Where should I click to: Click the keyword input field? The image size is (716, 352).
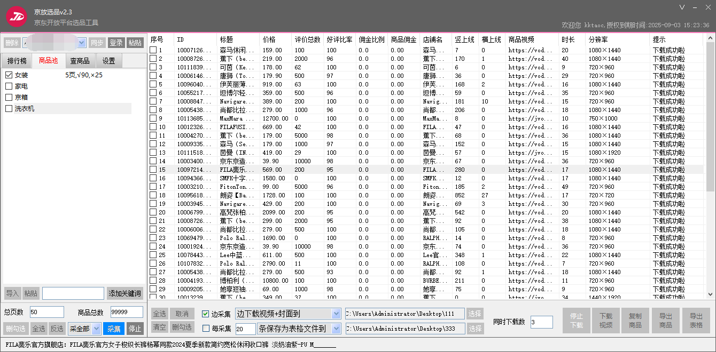coord(73,293)
